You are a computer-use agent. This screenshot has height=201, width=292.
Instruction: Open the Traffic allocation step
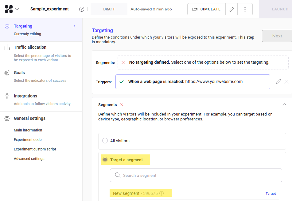(x=30, y=47)
